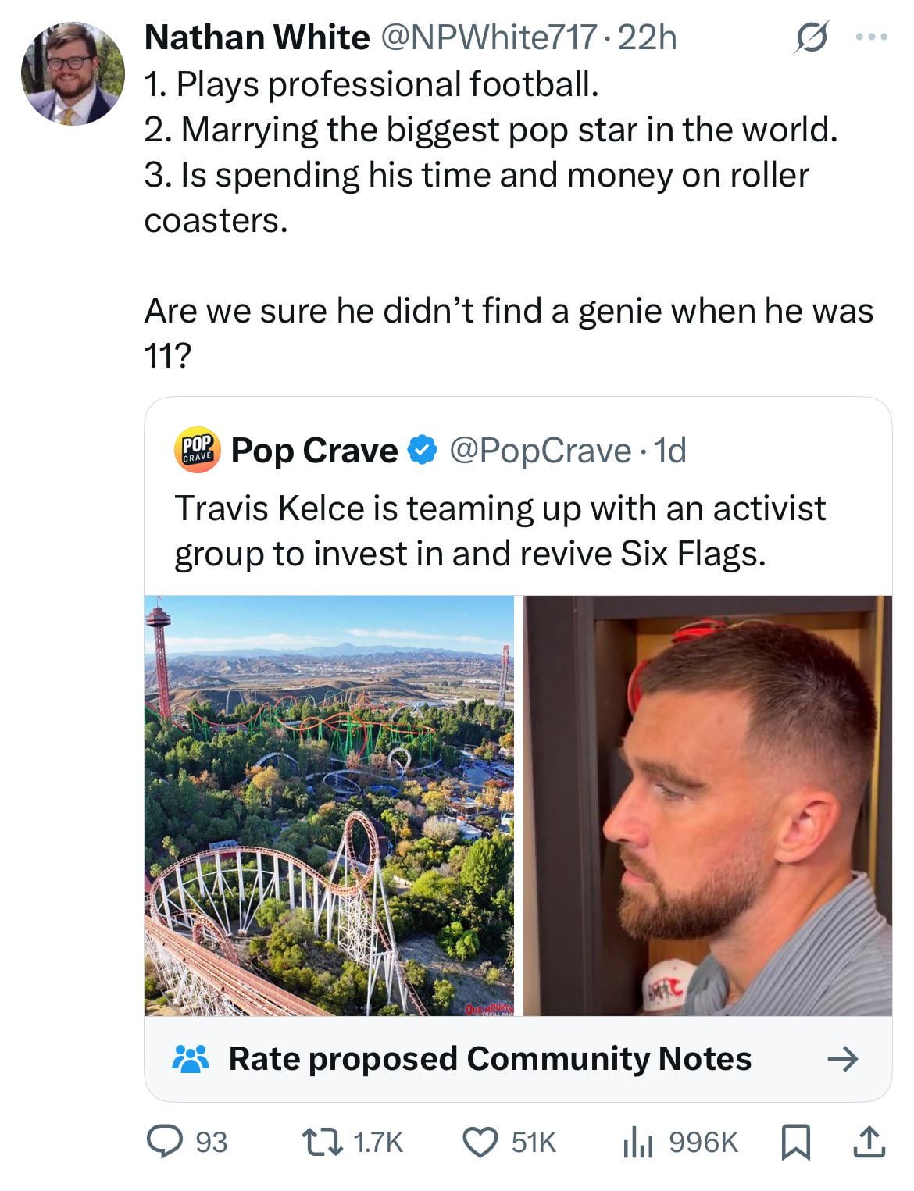Open Nathan White's profile picture

click(x=73, y=74)
